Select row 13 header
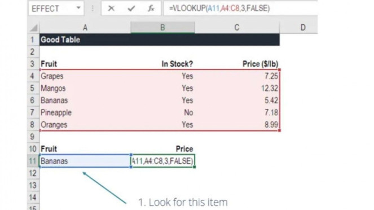This screenshot has height=210, width=374. point(33,185)
